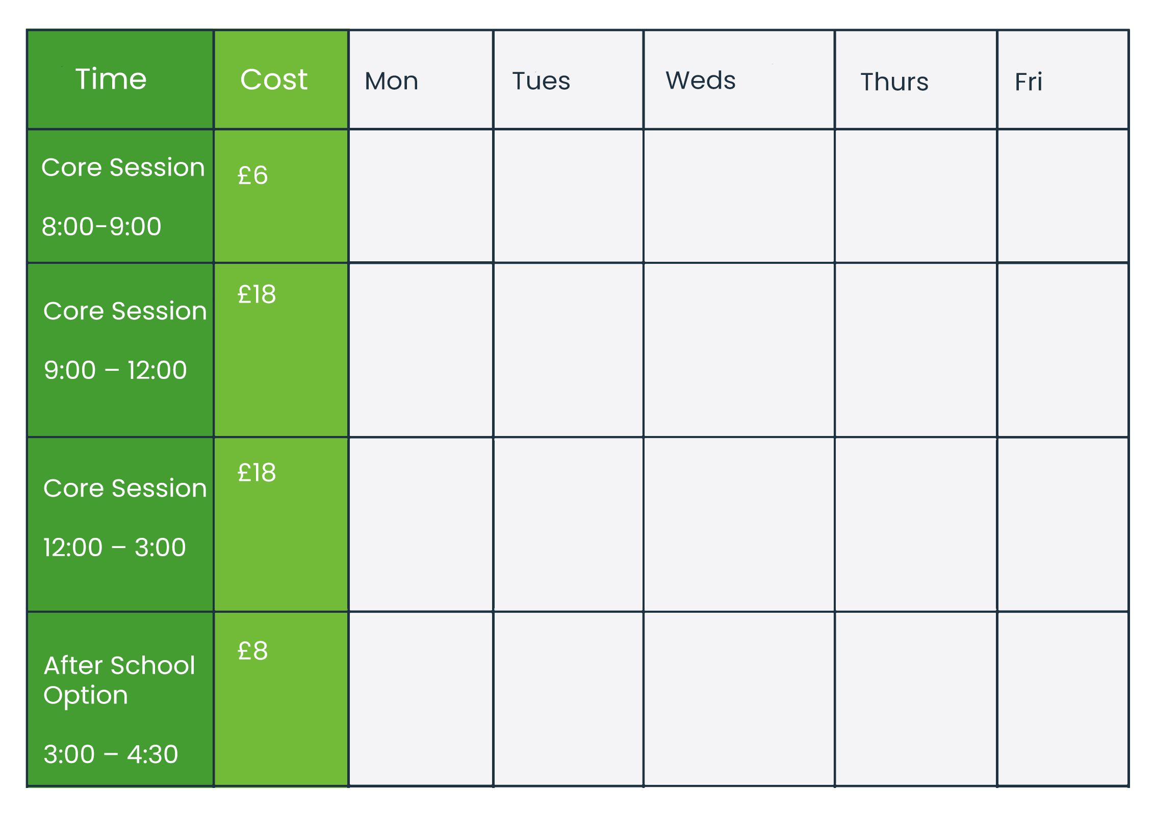
Task: Click the Cost column header
Action: (274, 79)
